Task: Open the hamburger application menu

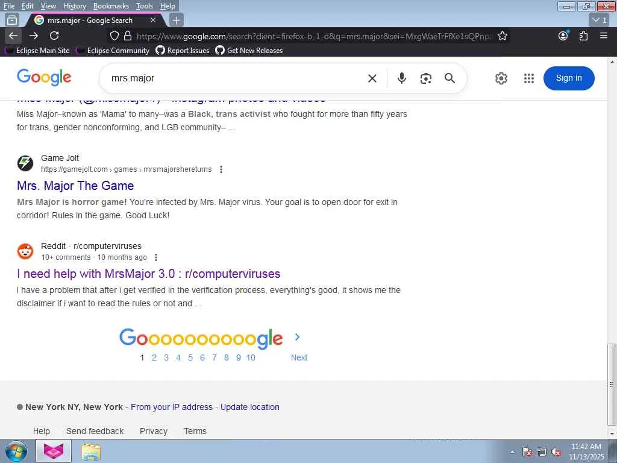Action: [x=604, y=36]
